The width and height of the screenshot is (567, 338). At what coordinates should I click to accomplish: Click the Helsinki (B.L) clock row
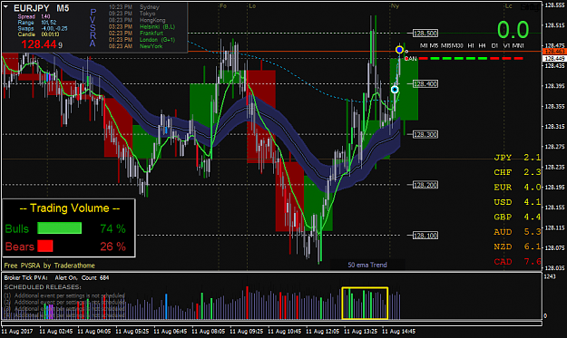142,26
